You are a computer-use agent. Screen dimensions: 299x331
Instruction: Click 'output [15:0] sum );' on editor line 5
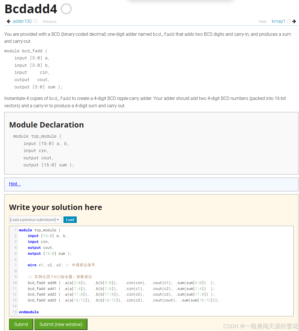coord(50,254)
